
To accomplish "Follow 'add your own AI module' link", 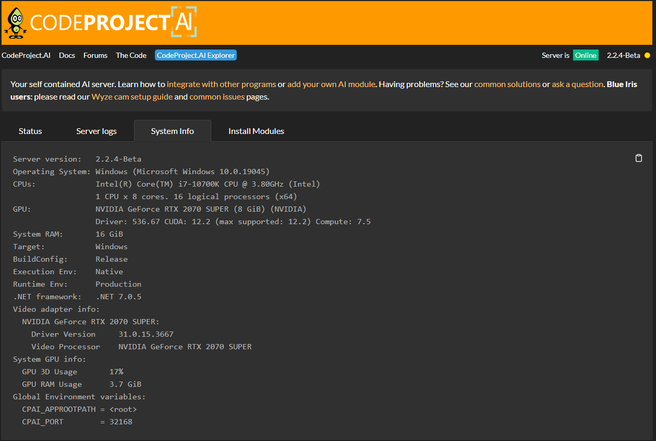I will pos(331,84).
